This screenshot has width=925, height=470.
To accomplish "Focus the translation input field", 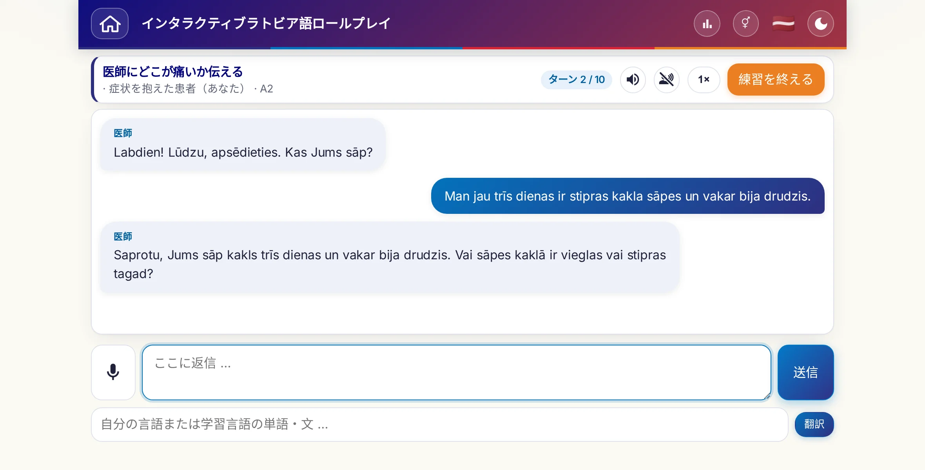I will pos(439,424).
